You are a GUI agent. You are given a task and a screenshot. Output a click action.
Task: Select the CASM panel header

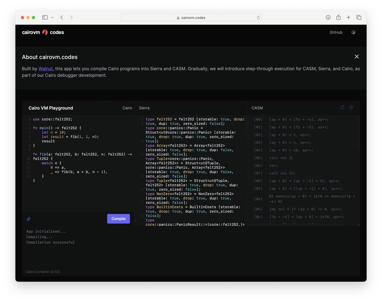click(x=257, y=108)
